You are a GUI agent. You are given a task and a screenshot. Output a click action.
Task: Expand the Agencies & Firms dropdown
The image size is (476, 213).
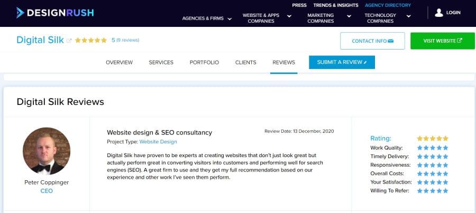coord(230,19)
